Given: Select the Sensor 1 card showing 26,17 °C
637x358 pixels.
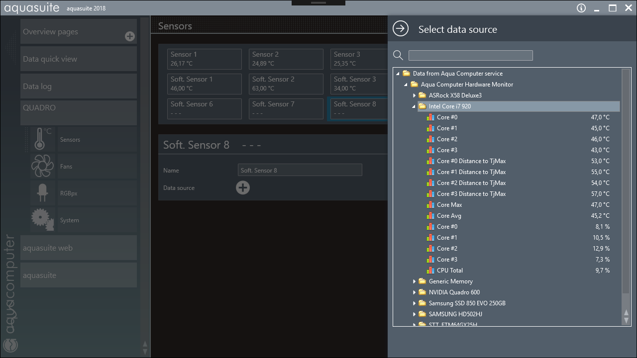Looking at the screenshot, I should pyautogui.click(x=205, y=59).
